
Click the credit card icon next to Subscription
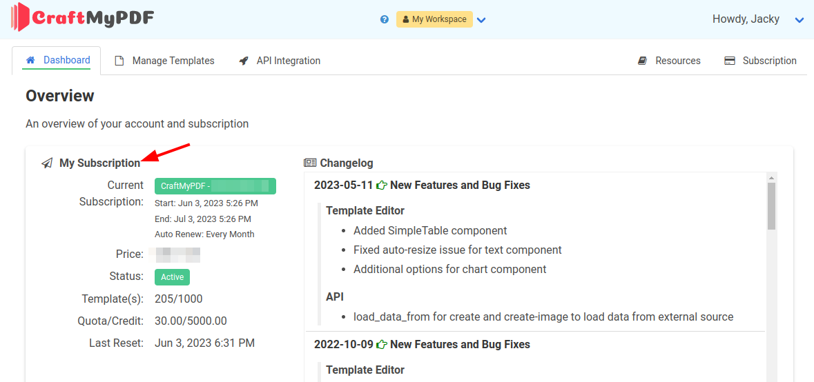click(730, 61)
